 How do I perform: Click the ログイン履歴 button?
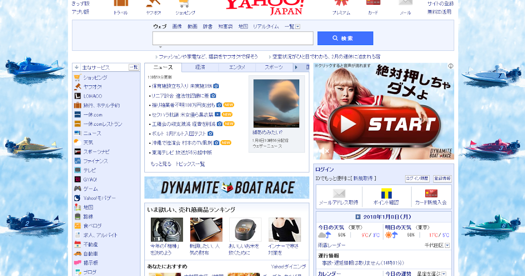click(417, 179)
